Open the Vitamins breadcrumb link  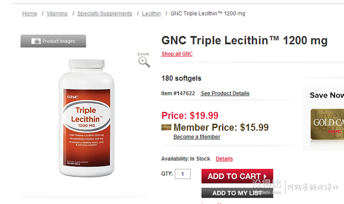point(57,13)
